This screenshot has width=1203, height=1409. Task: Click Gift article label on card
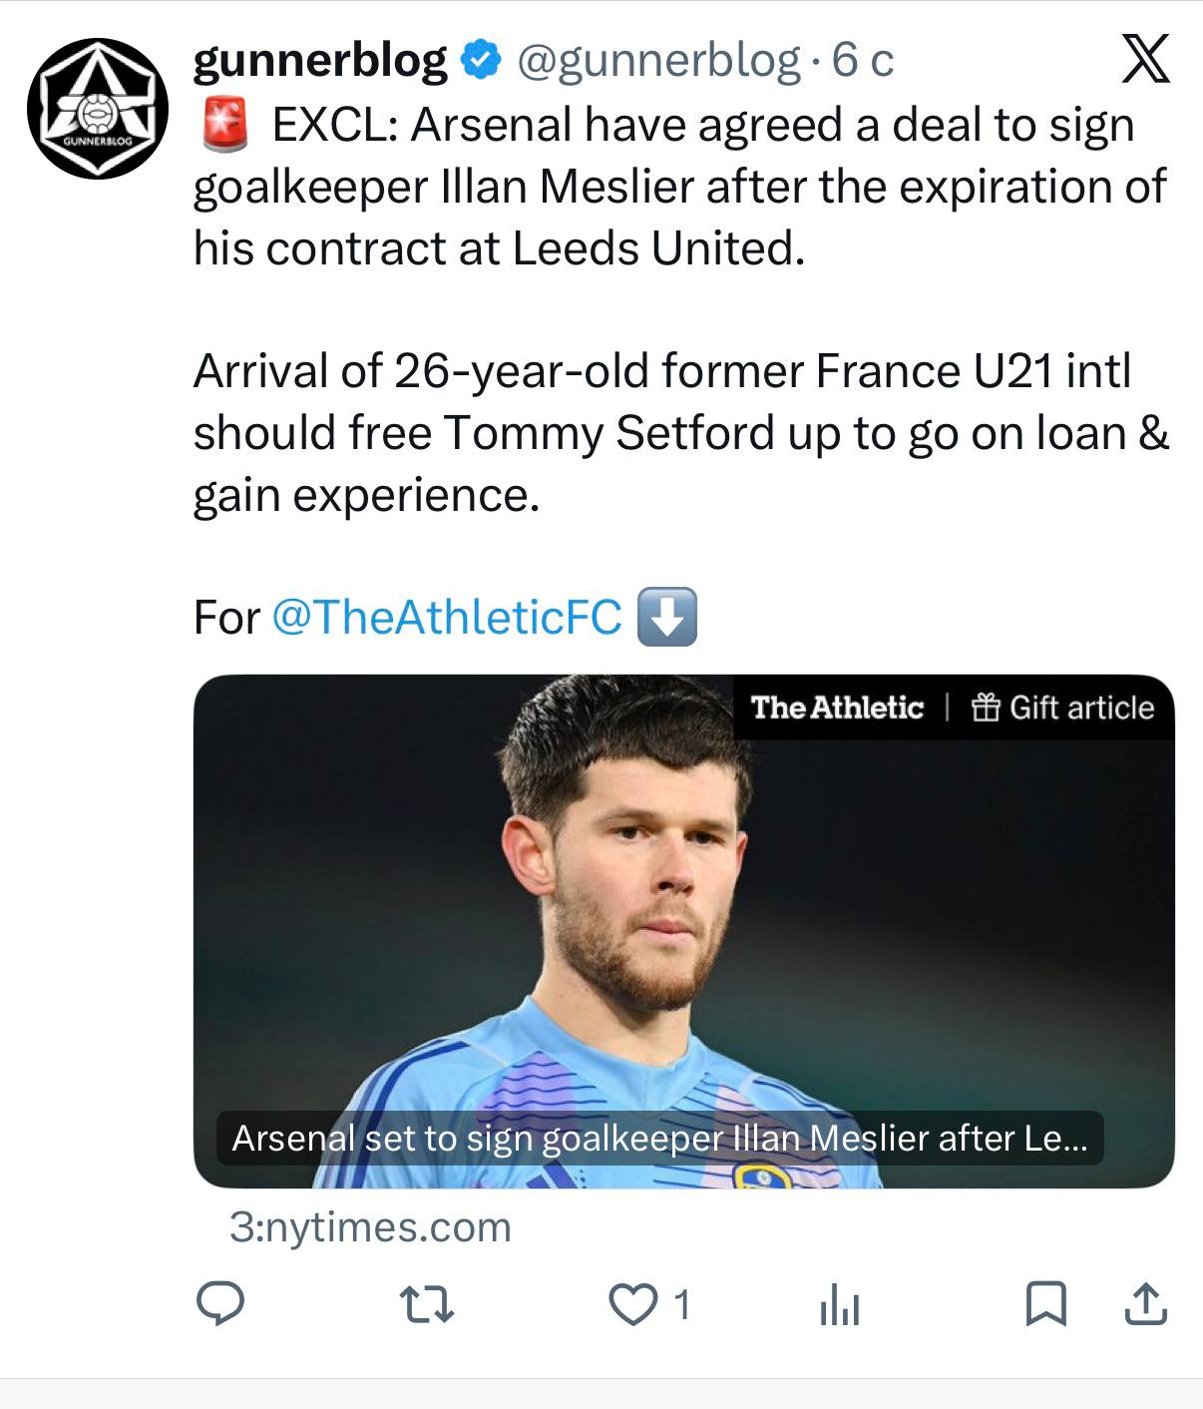pos(1062,707)
